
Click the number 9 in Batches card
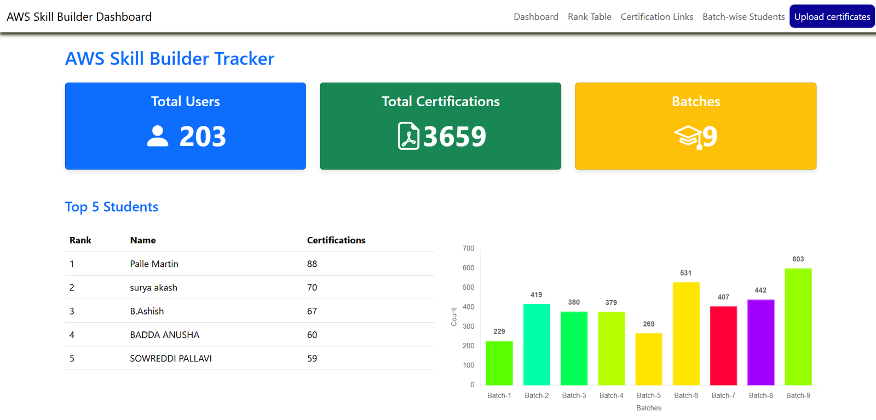(710, 136)
